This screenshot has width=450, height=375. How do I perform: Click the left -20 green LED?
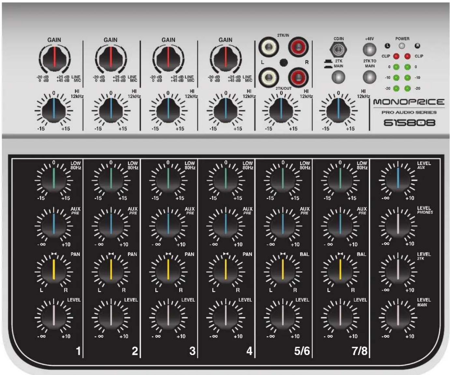[396, 89]
